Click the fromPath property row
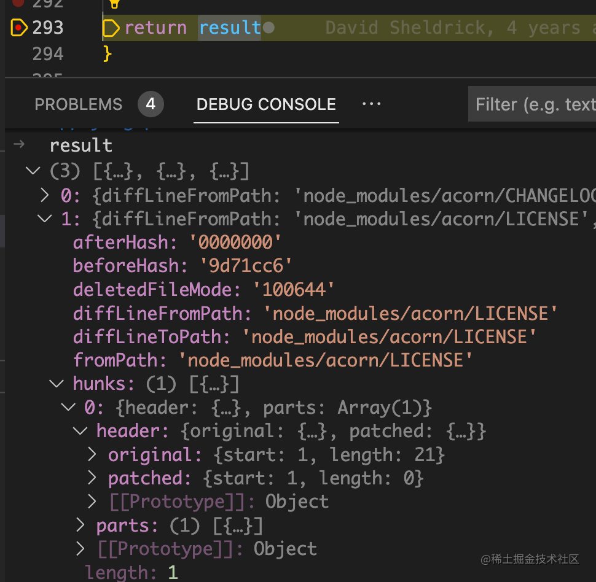Image resolution: width=596 pixels, height=582 pixels. pos(272,360)
